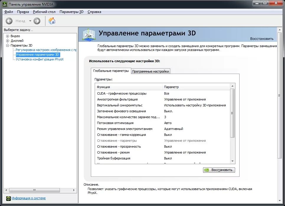Viewport: 285px width, 206px height.
Task: Select CUDA - графические процессоры row
Action: tap(163, 93)
